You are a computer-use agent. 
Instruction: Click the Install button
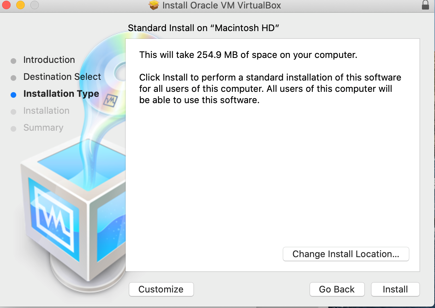point(395,289)
